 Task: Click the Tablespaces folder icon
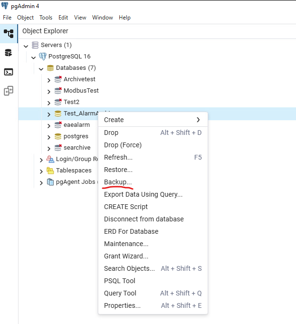point(50,171)
